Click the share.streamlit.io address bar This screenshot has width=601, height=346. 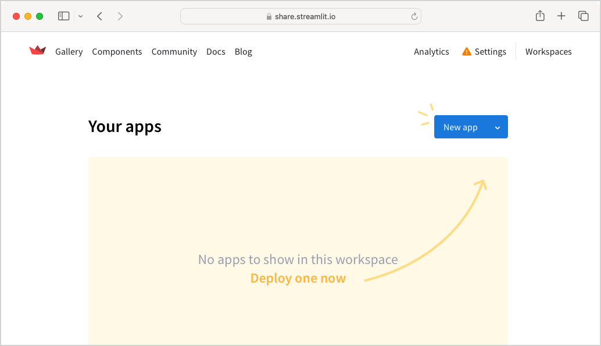(300, 16)
